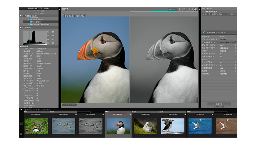
Task: Open zoom percentage 16.7% dropdown
Action: pos(173,9)
